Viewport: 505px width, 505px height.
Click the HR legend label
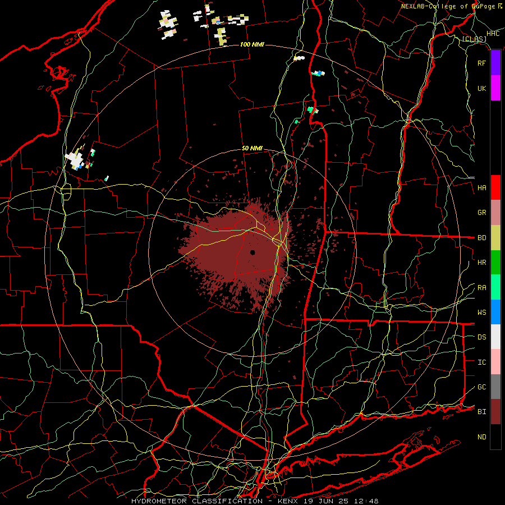point(481,263)
